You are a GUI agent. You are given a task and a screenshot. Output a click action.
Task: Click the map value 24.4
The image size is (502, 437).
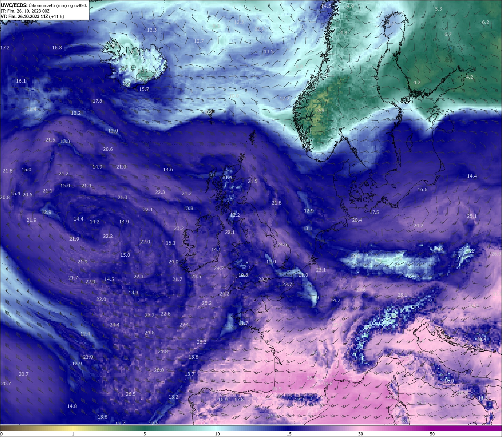click(115, 325)
